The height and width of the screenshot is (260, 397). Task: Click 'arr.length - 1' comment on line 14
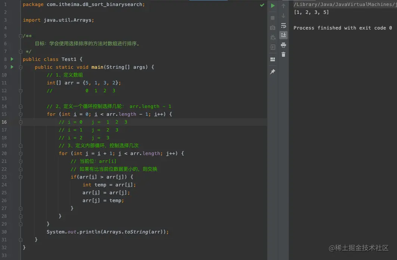(x=151, y=106)
